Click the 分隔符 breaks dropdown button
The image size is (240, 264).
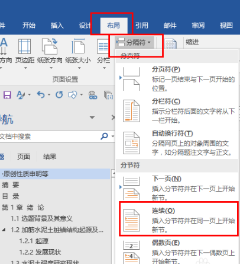pyautogui.click(x=134, y=42)
